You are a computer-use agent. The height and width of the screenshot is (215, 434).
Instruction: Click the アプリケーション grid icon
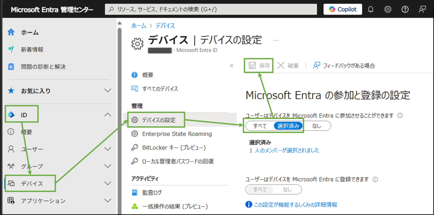11,201
